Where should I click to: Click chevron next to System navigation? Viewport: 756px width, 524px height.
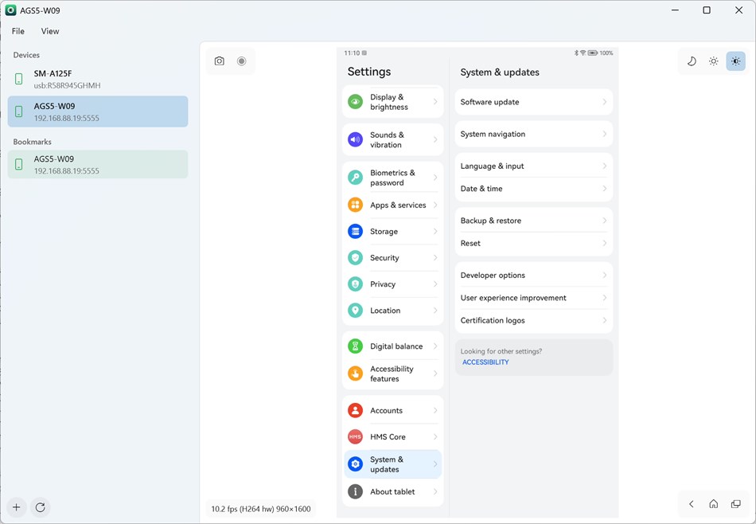(x=605, y=134)
